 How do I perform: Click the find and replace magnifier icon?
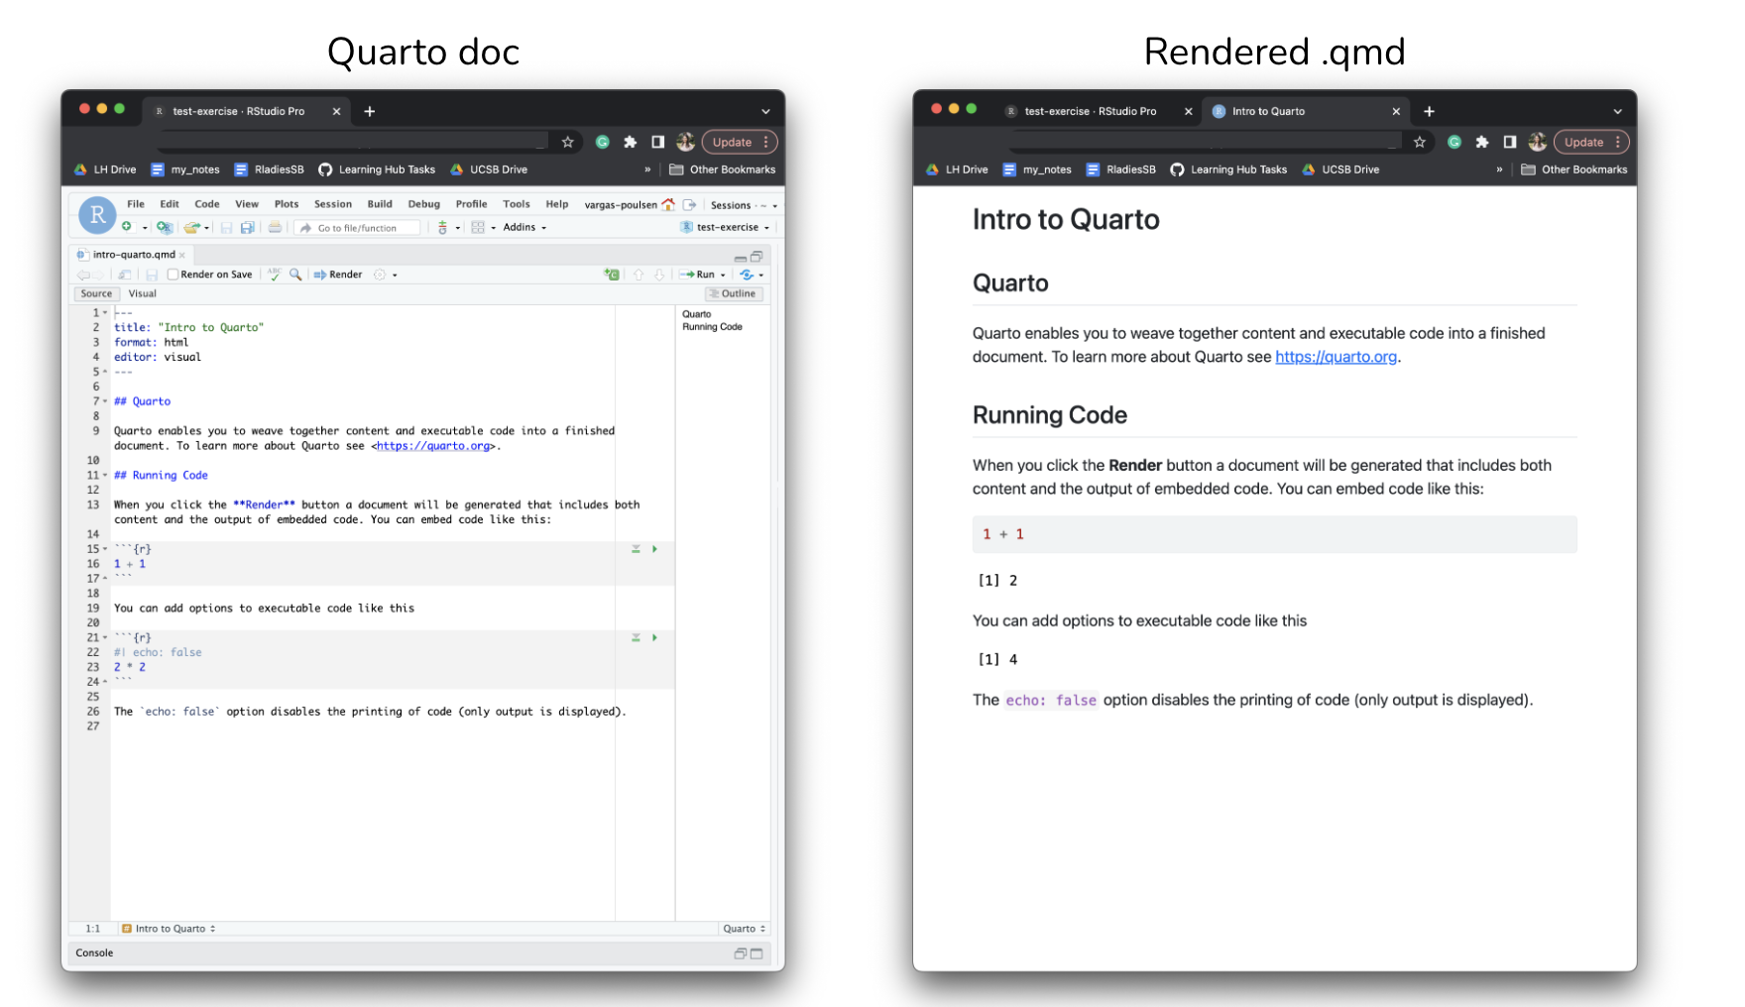click(295, 275)
